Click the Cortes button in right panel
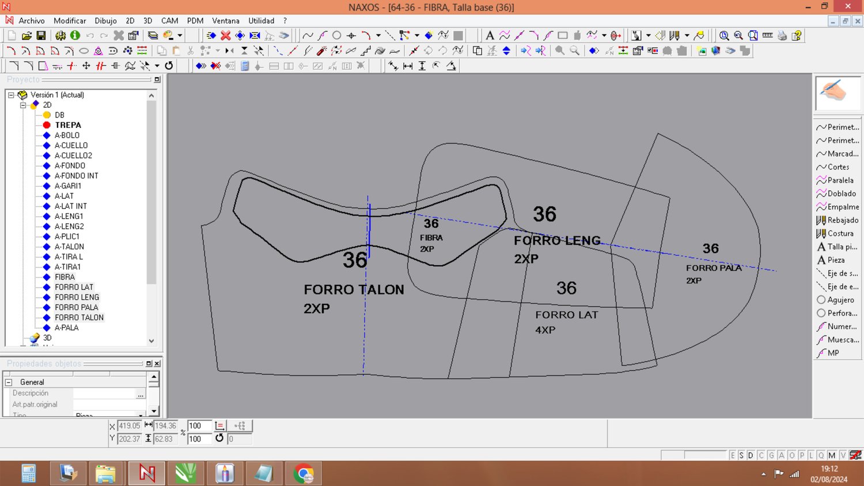This screenshot has height=486, width=864. (838, 167)
